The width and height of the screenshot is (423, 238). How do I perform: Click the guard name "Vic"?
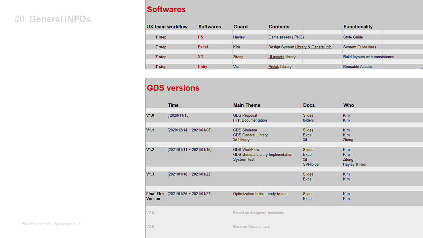point(236,67)
